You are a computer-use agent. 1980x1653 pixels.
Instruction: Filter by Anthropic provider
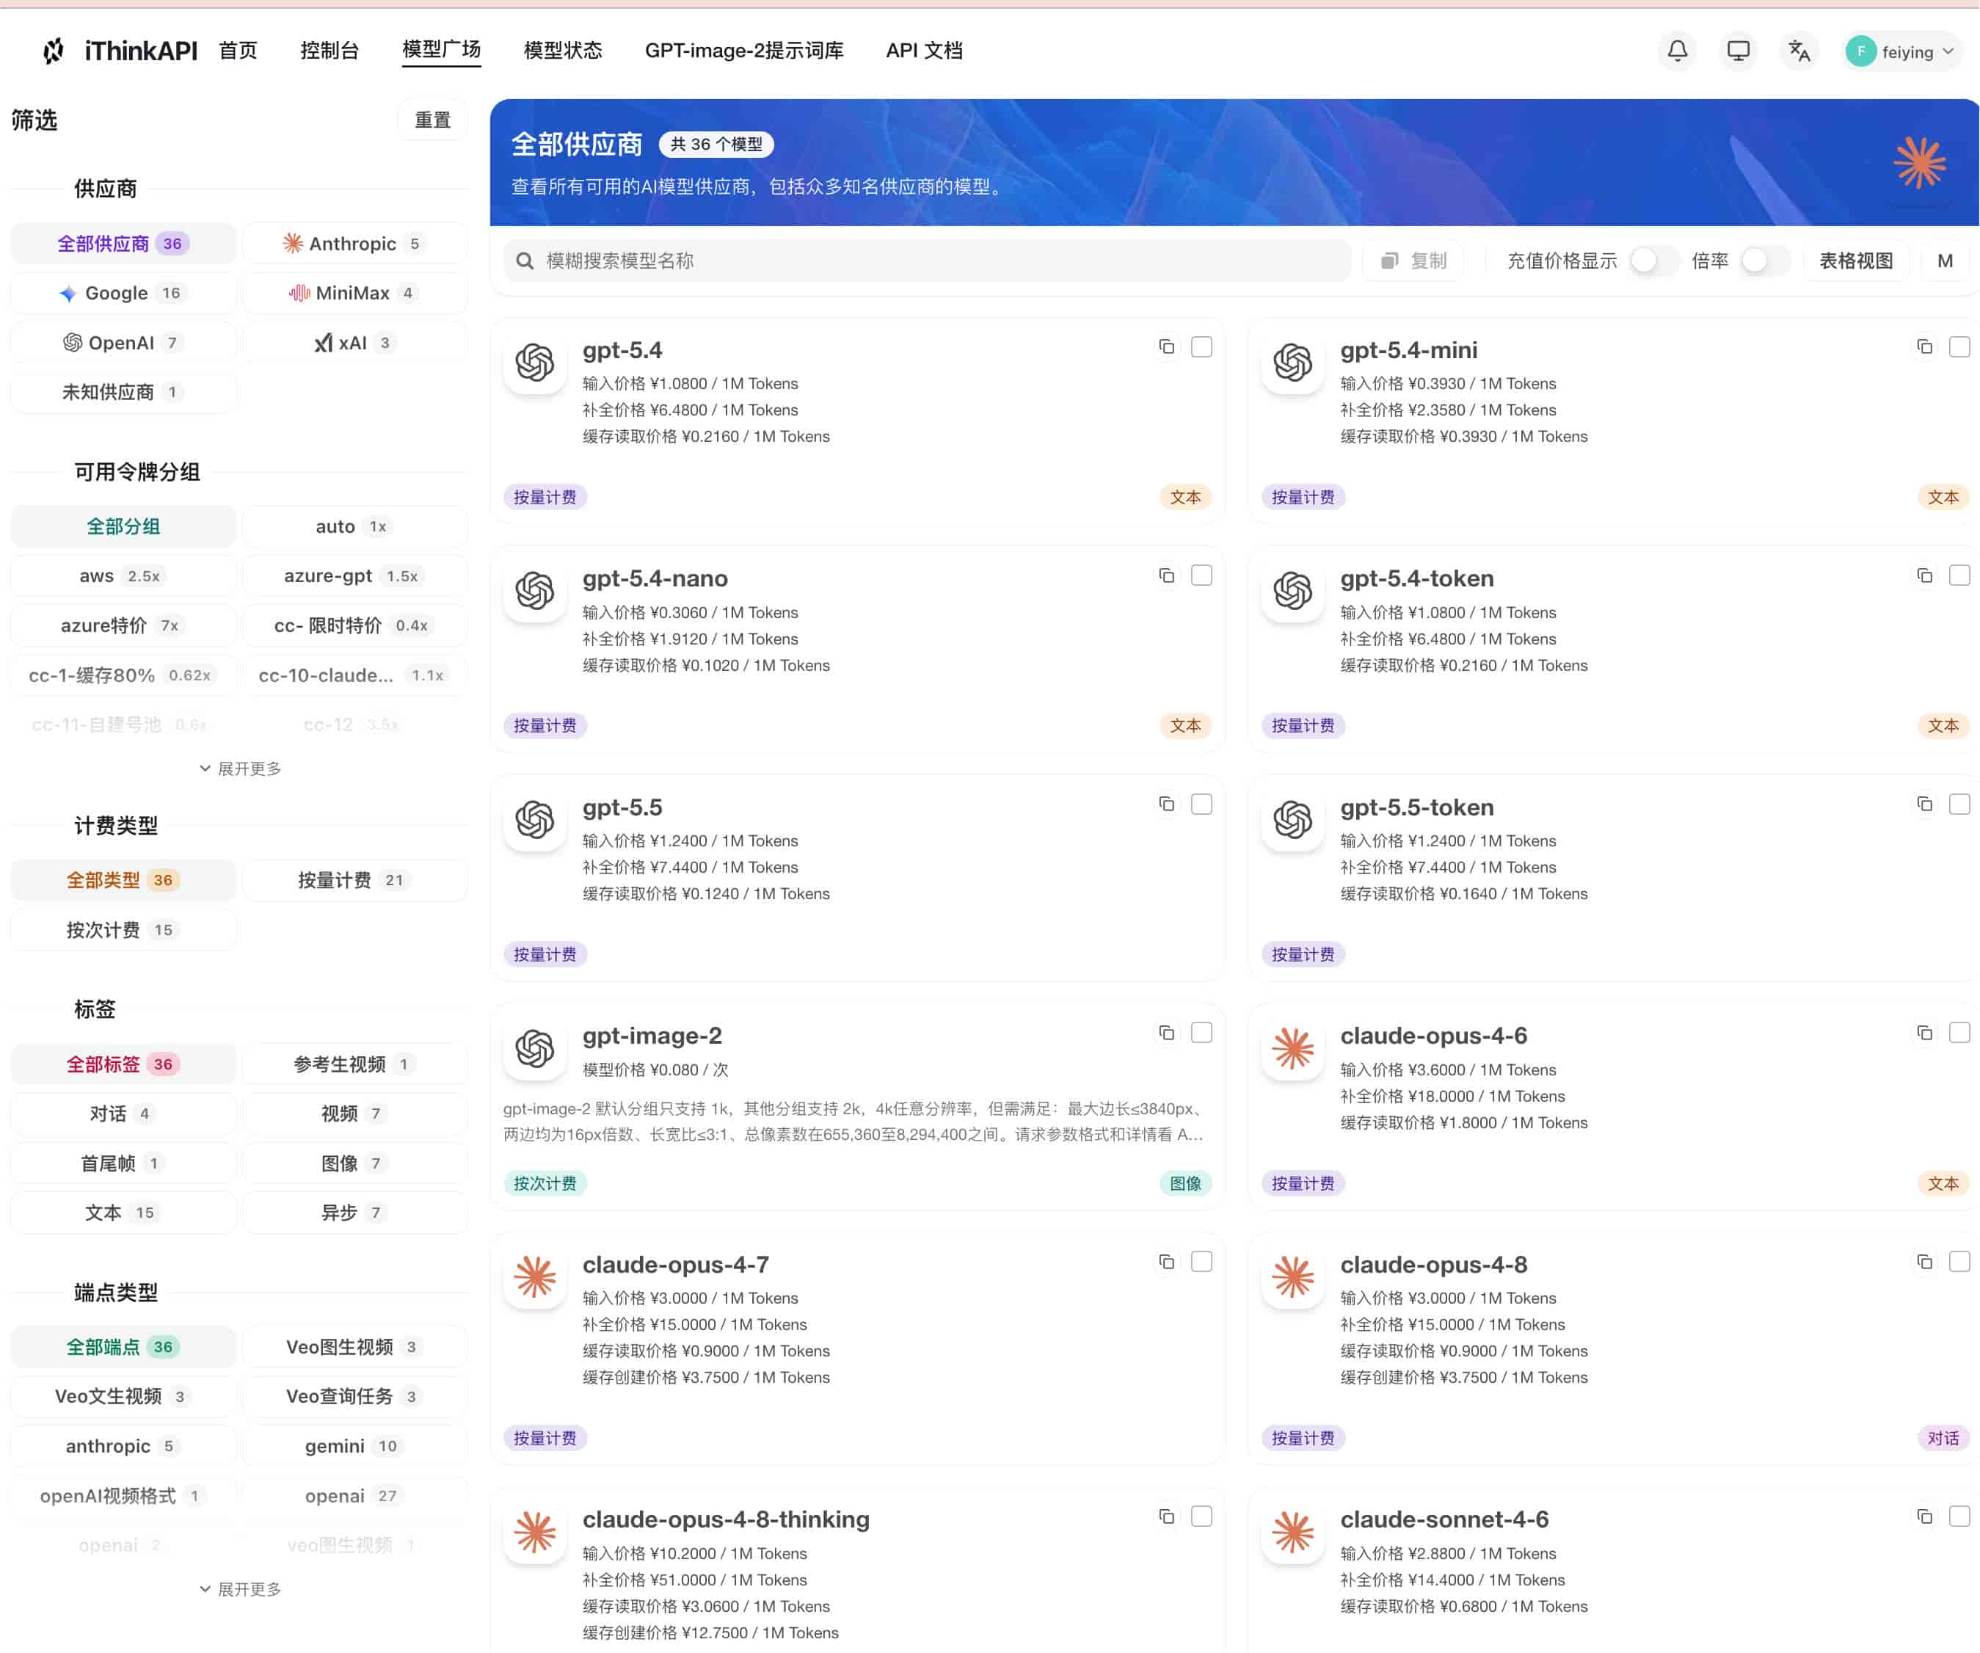coord(354,243)
